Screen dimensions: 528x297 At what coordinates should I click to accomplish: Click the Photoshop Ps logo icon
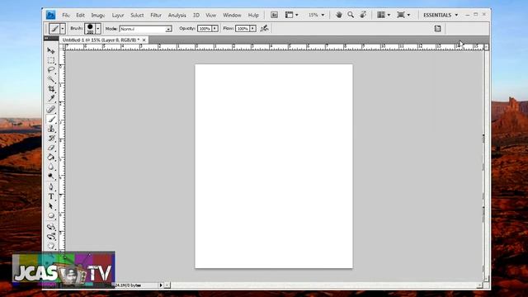pyautogui.click(x=50, y=15)
